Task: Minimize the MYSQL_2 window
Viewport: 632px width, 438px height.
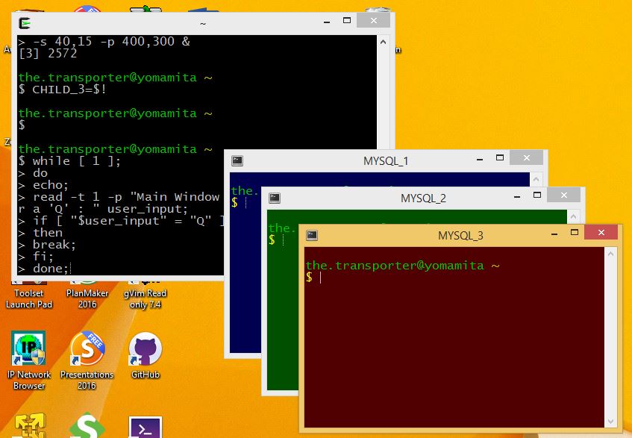Action: [x=517, y=195]
